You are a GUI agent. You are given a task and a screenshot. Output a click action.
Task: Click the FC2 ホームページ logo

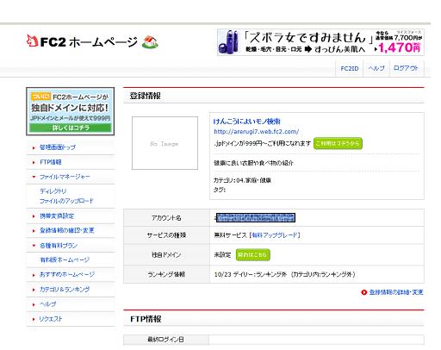tap(82, 42)
